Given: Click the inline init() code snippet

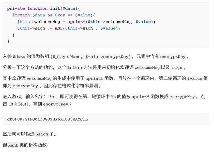Looking at the screenshot, I should click(75, 68).
